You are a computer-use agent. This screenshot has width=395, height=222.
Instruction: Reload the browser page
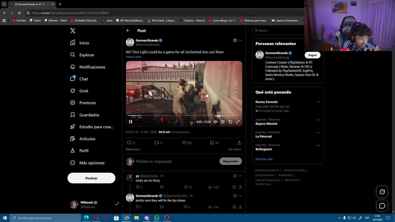click(19, 13)
